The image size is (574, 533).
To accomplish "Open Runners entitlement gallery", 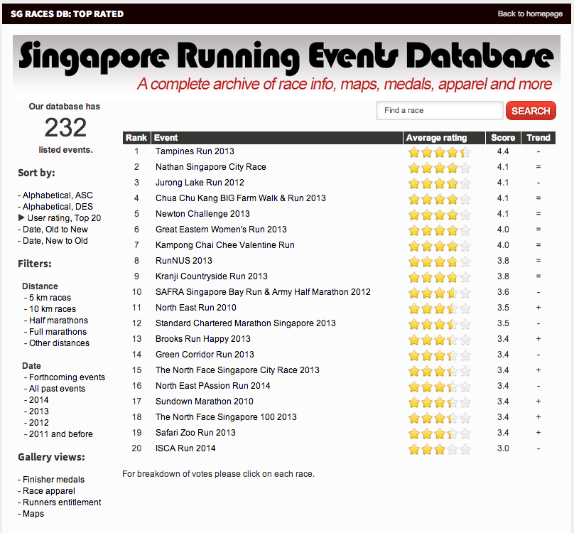I will (62, 502).
